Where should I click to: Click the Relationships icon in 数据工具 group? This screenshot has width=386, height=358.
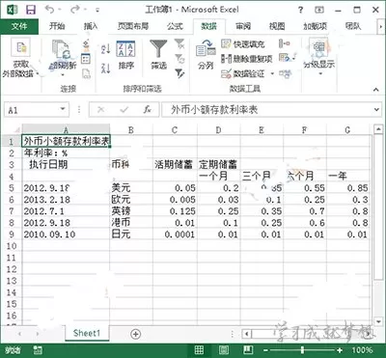pyautogui.click(x=285, y=73)
